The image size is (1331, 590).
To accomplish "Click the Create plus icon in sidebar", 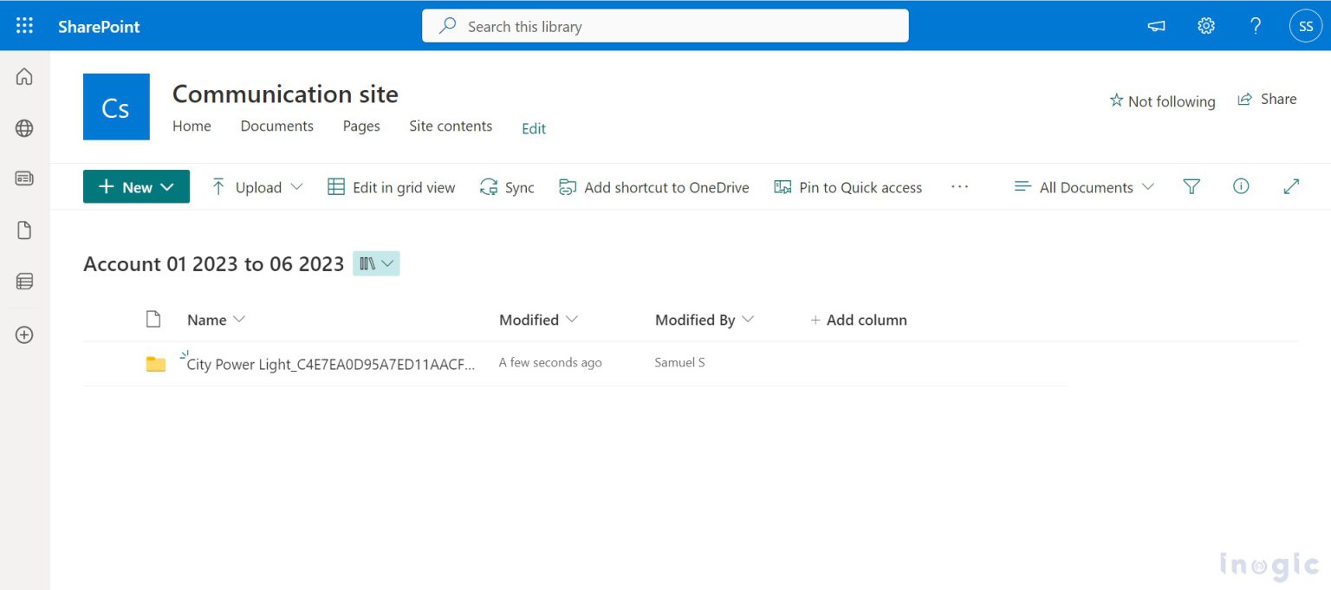I will pos(24,335).
